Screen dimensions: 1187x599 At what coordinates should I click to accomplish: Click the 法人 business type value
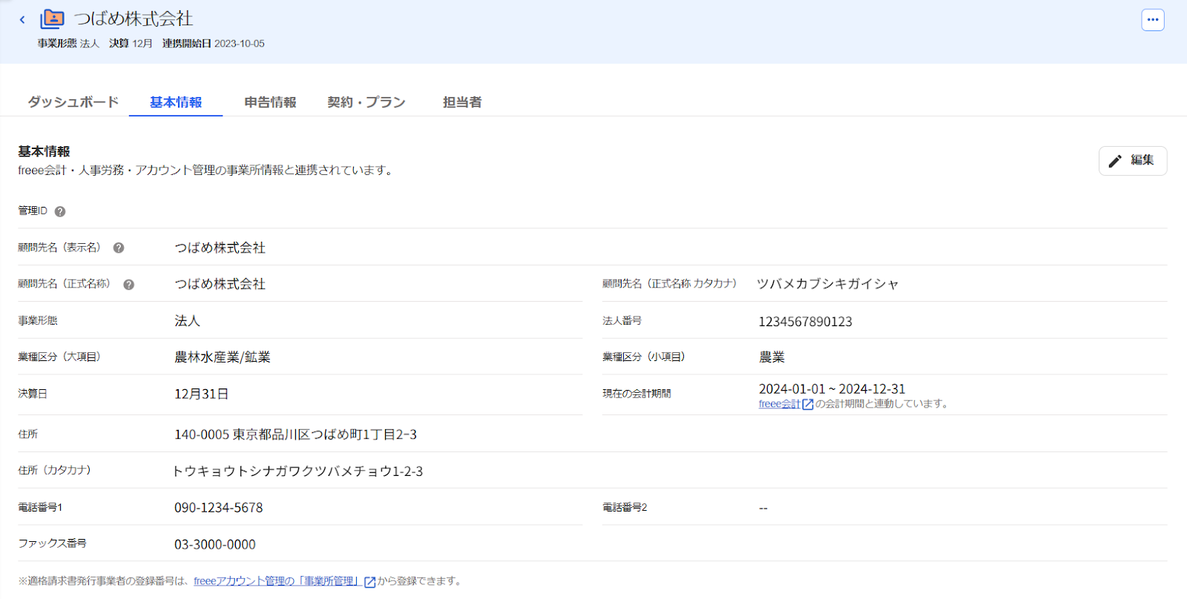click(x=187, y=321)
